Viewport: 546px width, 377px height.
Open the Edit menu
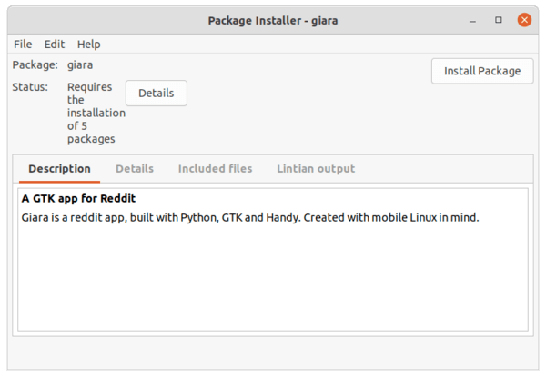[x=55, y=45]
